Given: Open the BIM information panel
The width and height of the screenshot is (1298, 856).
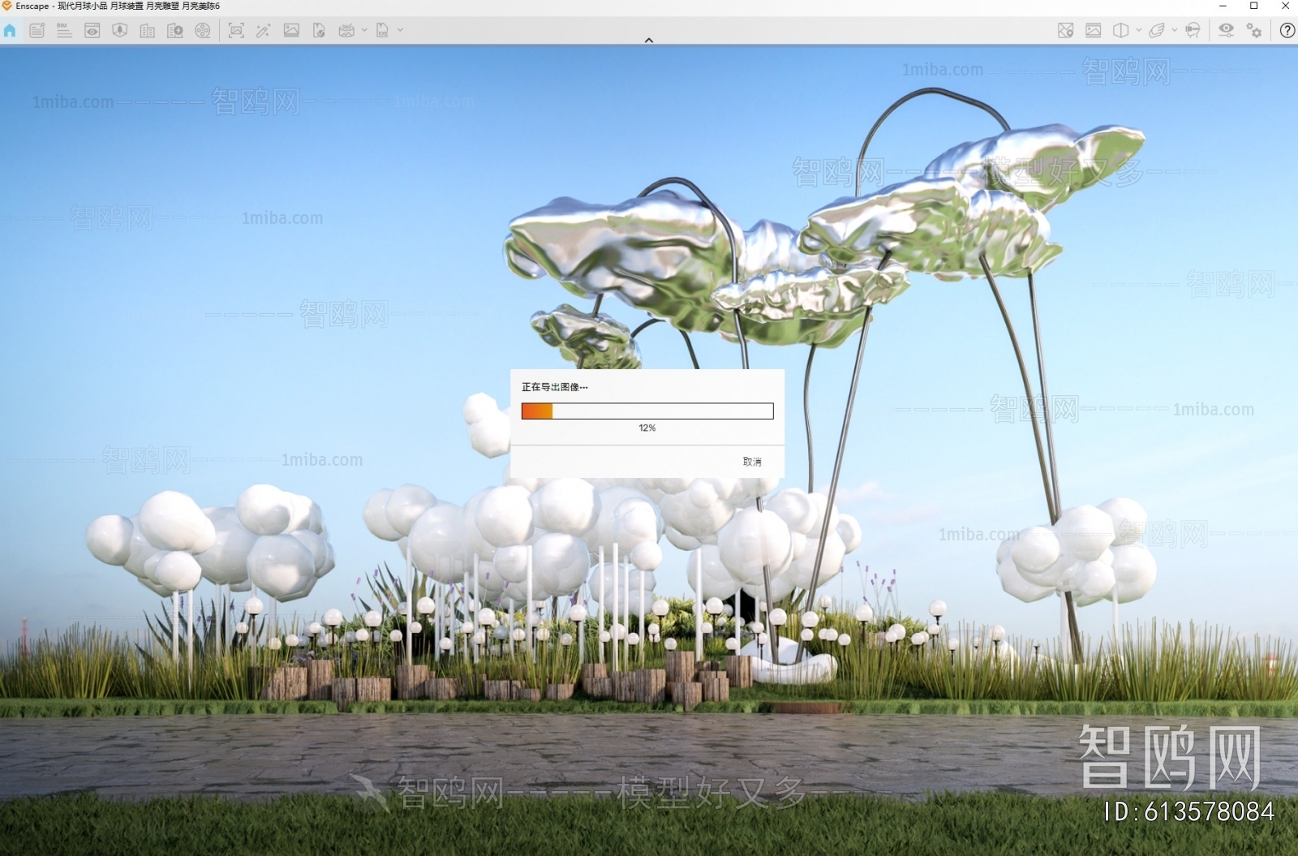Looking at the screenshot, I should tap(64, 31).
